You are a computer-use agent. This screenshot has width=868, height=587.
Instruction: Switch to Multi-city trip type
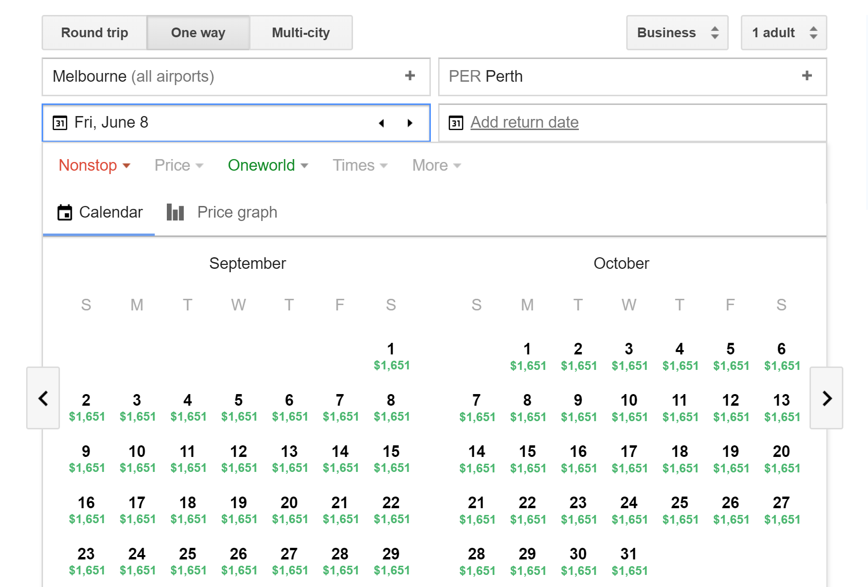click(301, 33)
